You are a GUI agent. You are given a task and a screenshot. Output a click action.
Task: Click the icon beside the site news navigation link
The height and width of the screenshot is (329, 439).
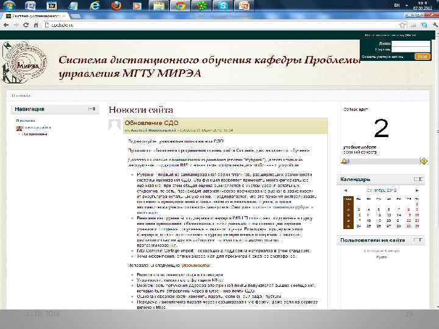pyautogui.click(x=19, y=129)
